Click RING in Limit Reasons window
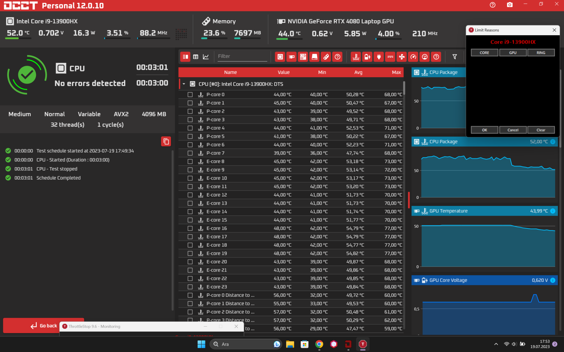 click(x=541, y=52)
